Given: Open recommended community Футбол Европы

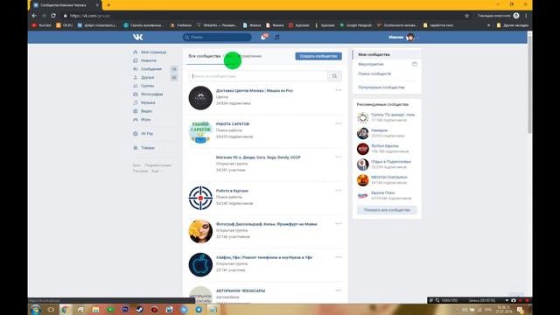Looking at the screenshot, I should 385,146.
